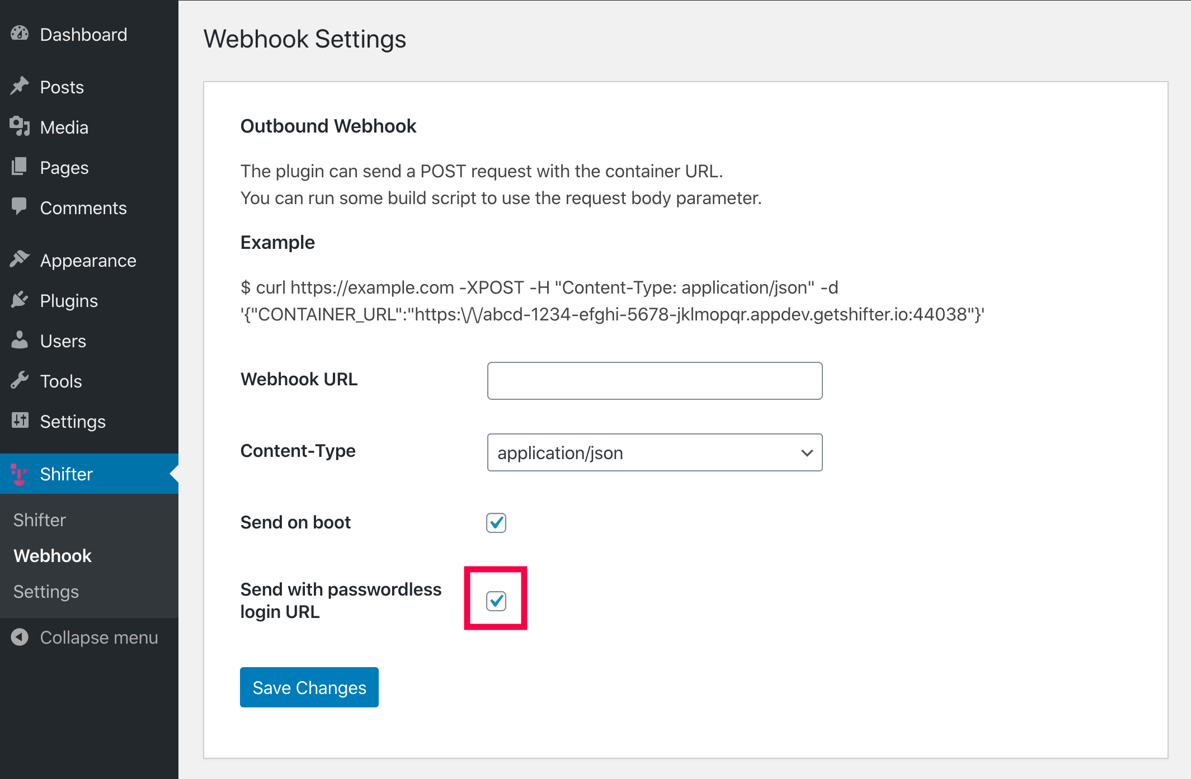Click the curl example command text

[539, 287]
